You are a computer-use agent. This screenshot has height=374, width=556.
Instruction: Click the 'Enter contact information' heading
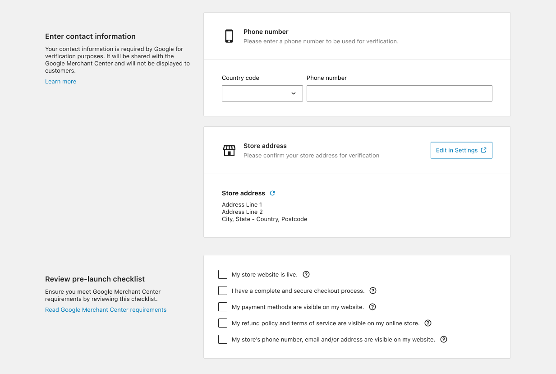pos(90,37)
